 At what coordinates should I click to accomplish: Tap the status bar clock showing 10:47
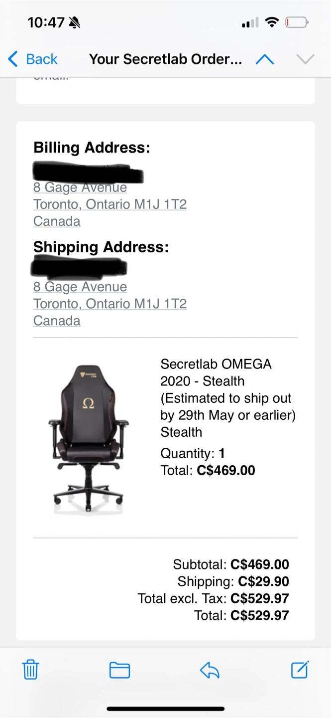coord(46,22)
